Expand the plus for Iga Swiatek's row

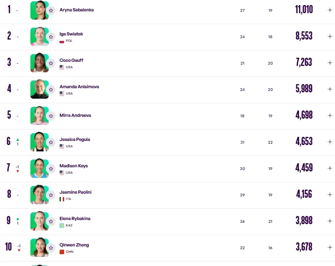coord(330,37)
